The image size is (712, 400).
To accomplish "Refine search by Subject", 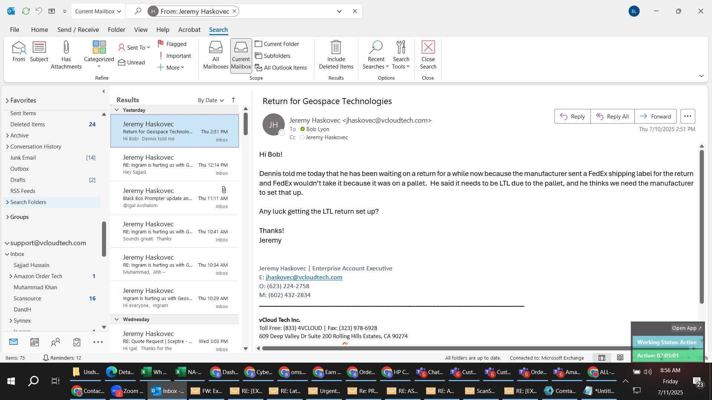I will pos(39,51).
